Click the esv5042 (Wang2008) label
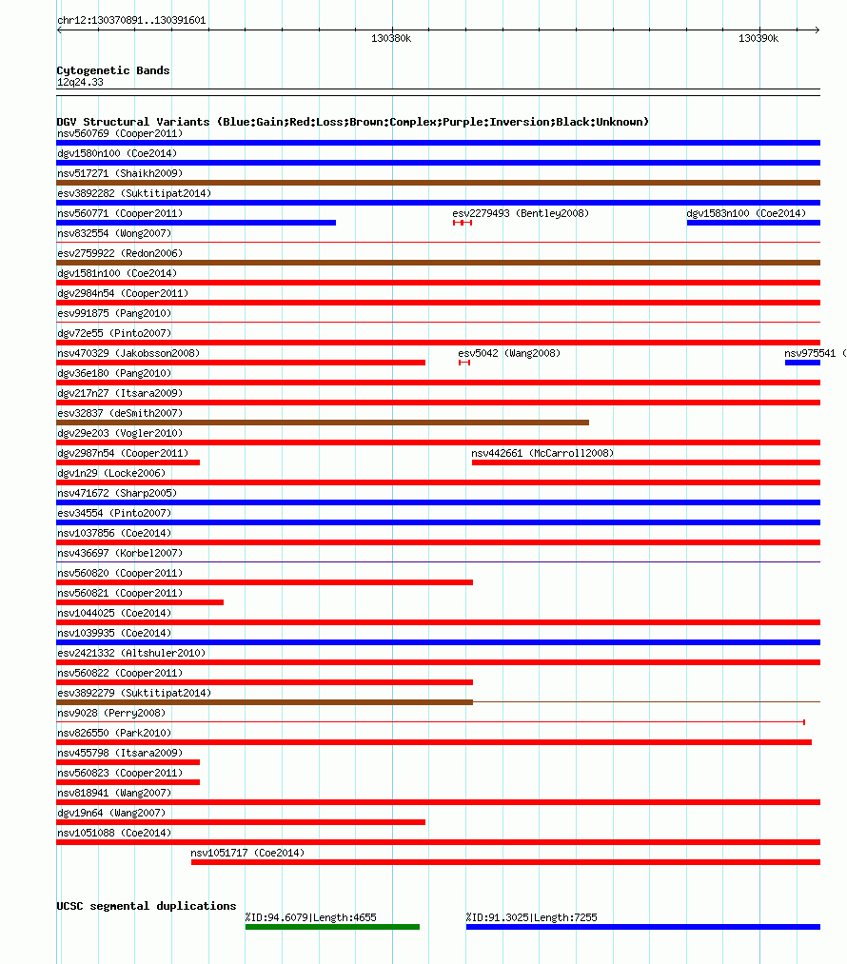This screenshot has width=847, height=964. (x=509, y=353)
